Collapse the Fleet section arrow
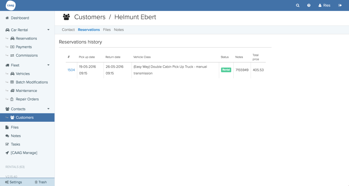 (x=48, y=65)
